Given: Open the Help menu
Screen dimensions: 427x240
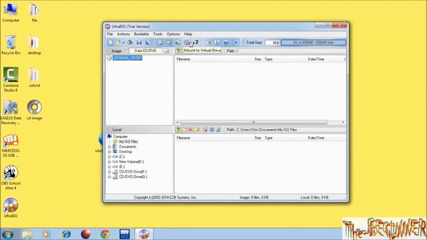Looking at the screenshot, I should tap(188, 34).
